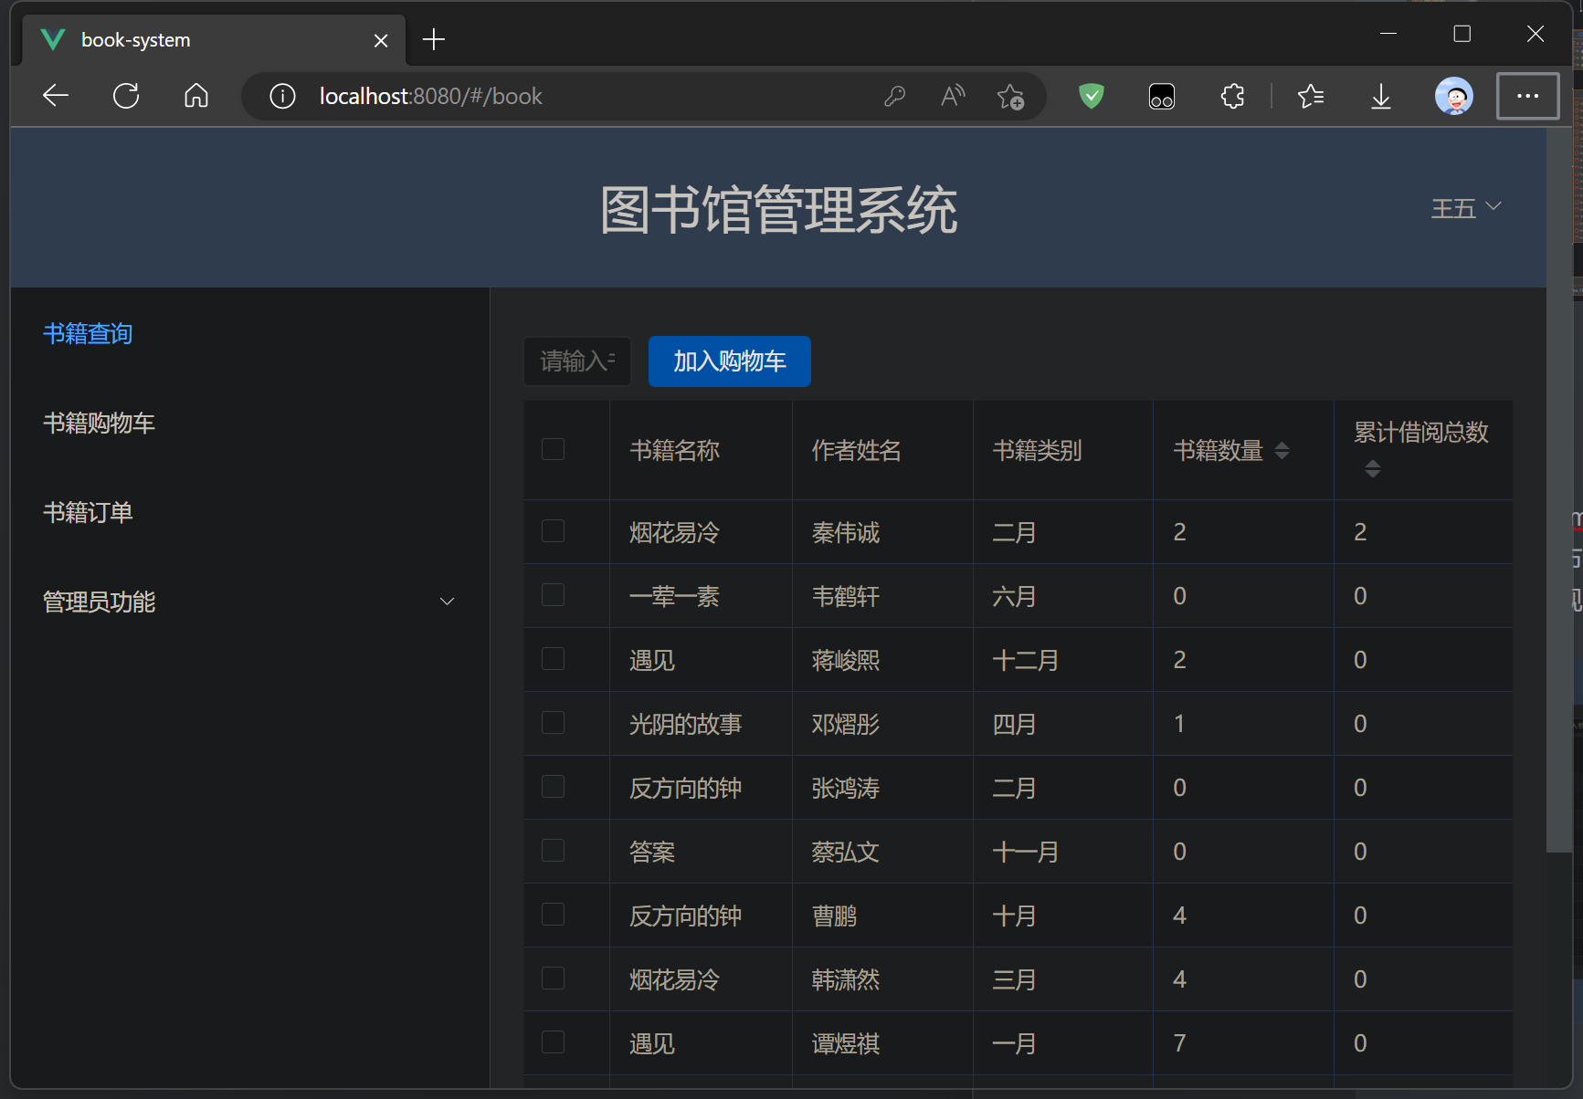
Task: Tick the checkbox for author 蒋峻熙
Action: pos(553,659)
